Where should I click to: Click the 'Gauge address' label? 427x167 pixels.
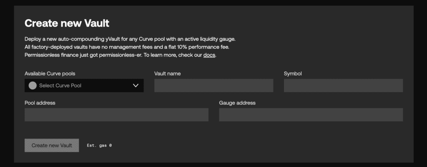point(237,103)
